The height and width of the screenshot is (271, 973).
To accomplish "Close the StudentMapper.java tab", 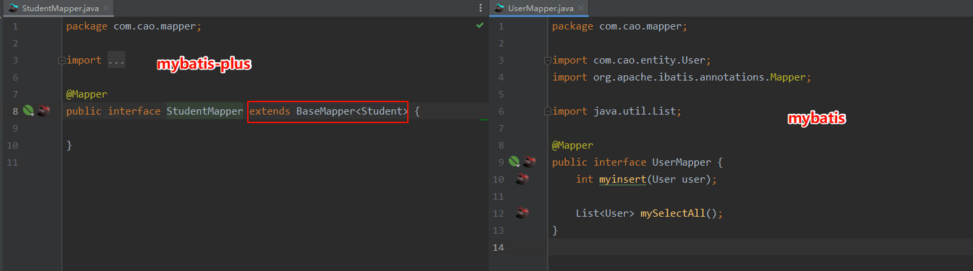I will coord(106,9).
